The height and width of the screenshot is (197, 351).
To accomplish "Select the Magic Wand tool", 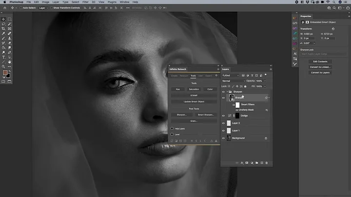I will [9, 24].
